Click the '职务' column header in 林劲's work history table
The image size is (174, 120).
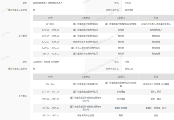(156, 77)
